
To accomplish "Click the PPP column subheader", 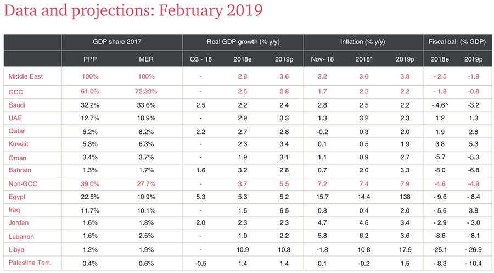I will pyautogui.click(x=91, y=59).
